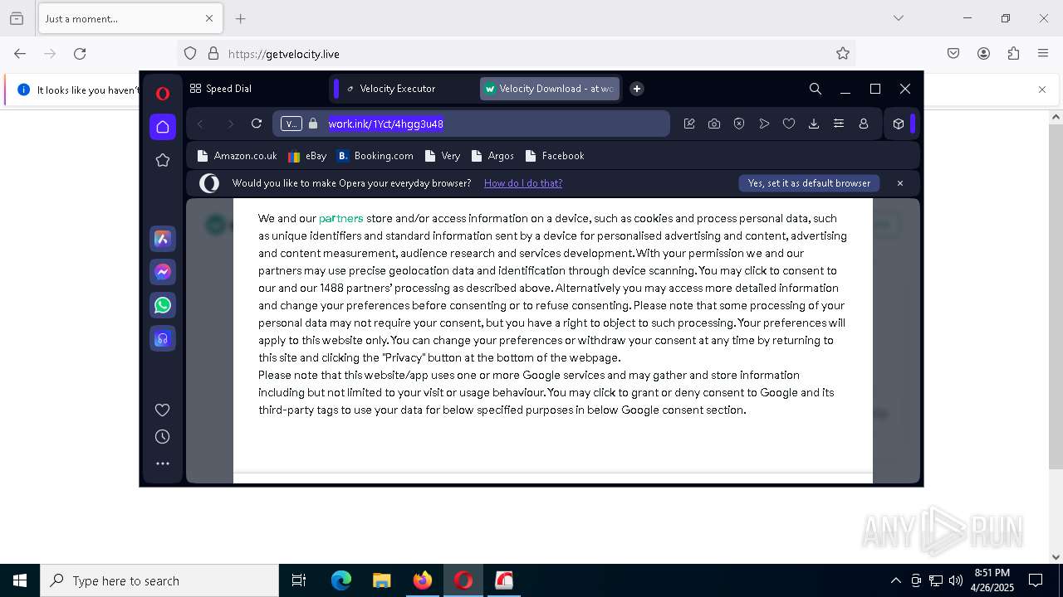Add page to bookmarks heart icon
This screenshot has width=1063, height=597.
(789, 124)
